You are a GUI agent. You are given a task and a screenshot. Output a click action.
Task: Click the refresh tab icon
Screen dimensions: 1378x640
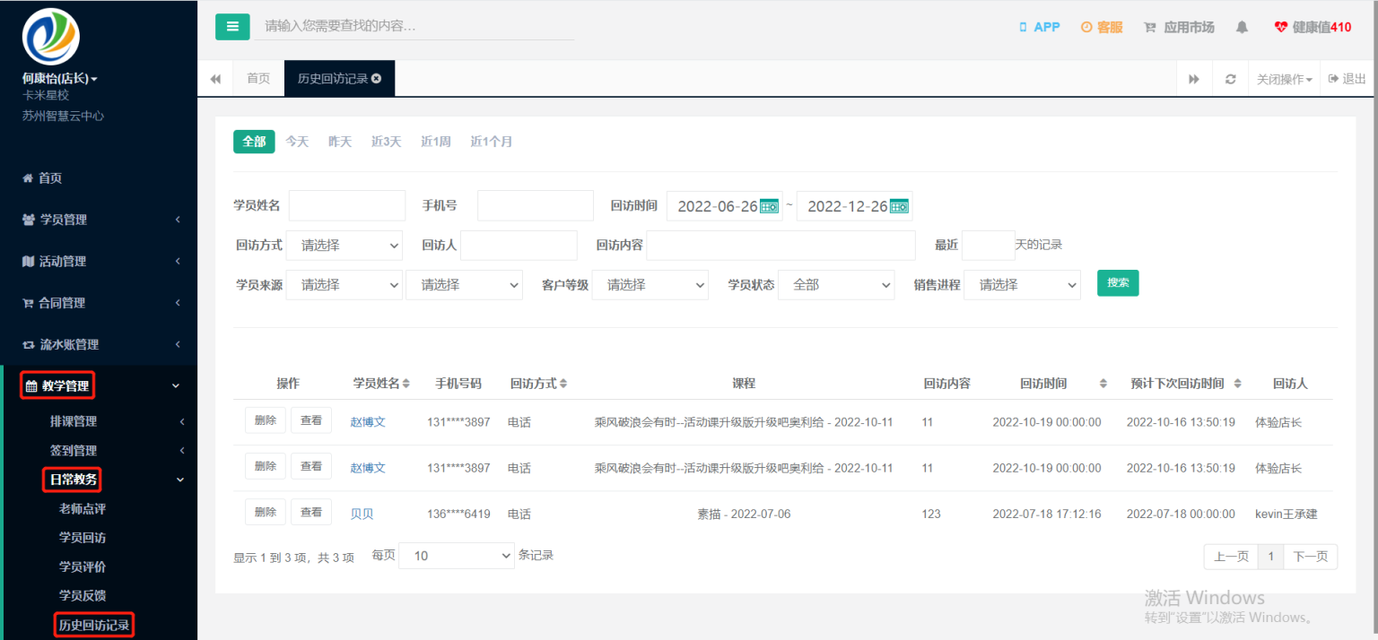(x=1230, y=79)
